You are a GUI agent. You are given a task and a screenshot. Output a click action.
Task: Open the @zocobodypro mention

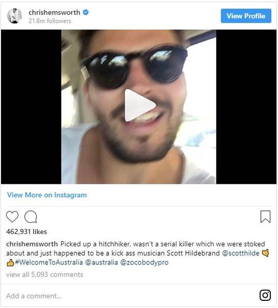(x=144, y=262)
